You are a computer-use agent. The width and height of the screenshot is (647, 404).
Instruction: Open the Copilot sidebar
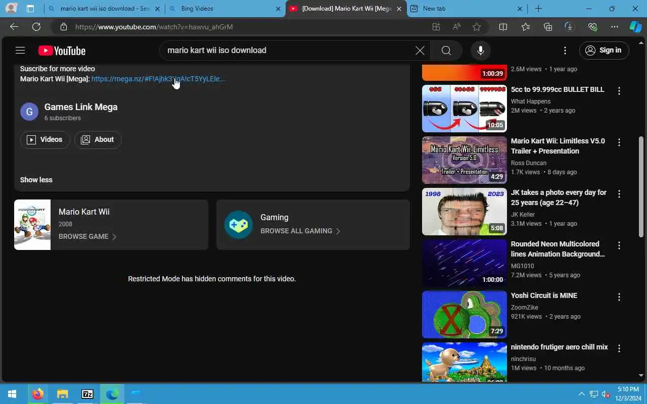click(635, 27)
